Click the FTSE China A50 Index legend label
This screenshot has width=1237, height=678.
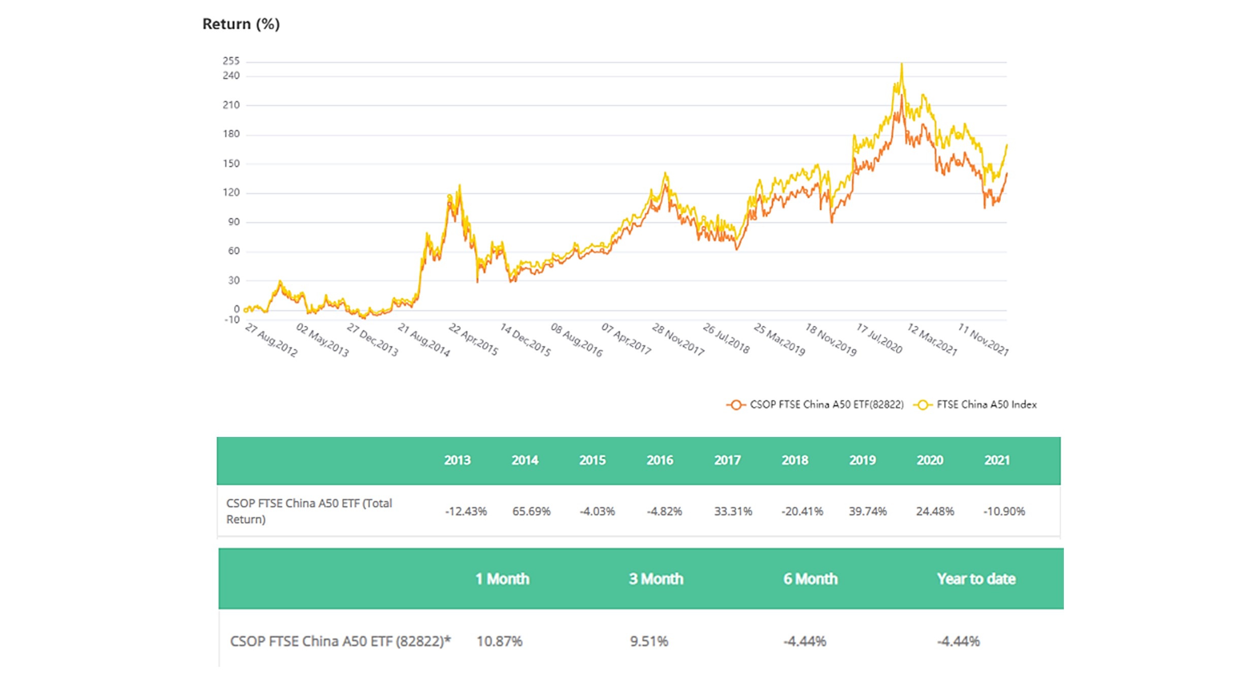click(x=986, y=405)
